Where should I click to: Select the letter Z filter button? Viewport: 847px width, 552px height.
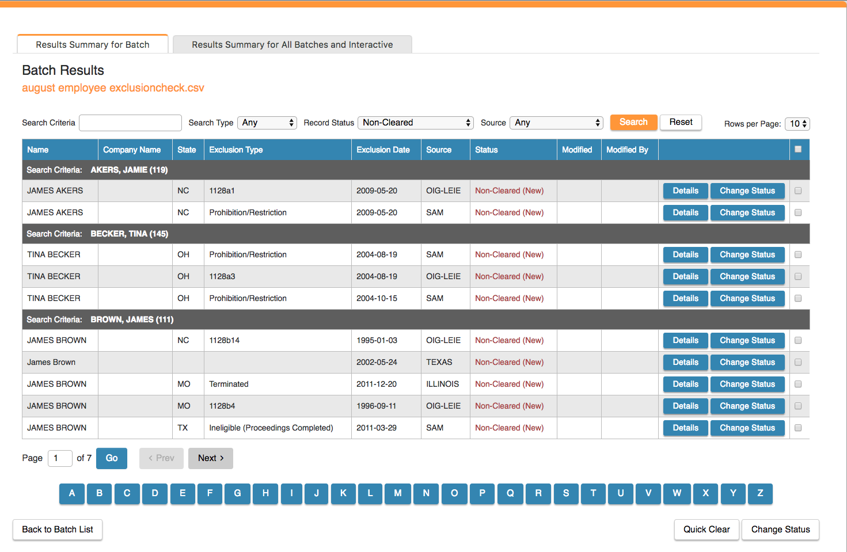pos(760,493)
